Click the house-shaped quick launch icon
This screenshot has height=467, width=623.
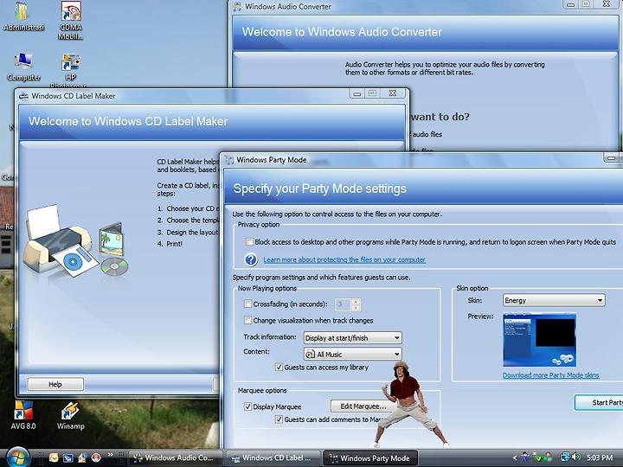tap(82, 457)
